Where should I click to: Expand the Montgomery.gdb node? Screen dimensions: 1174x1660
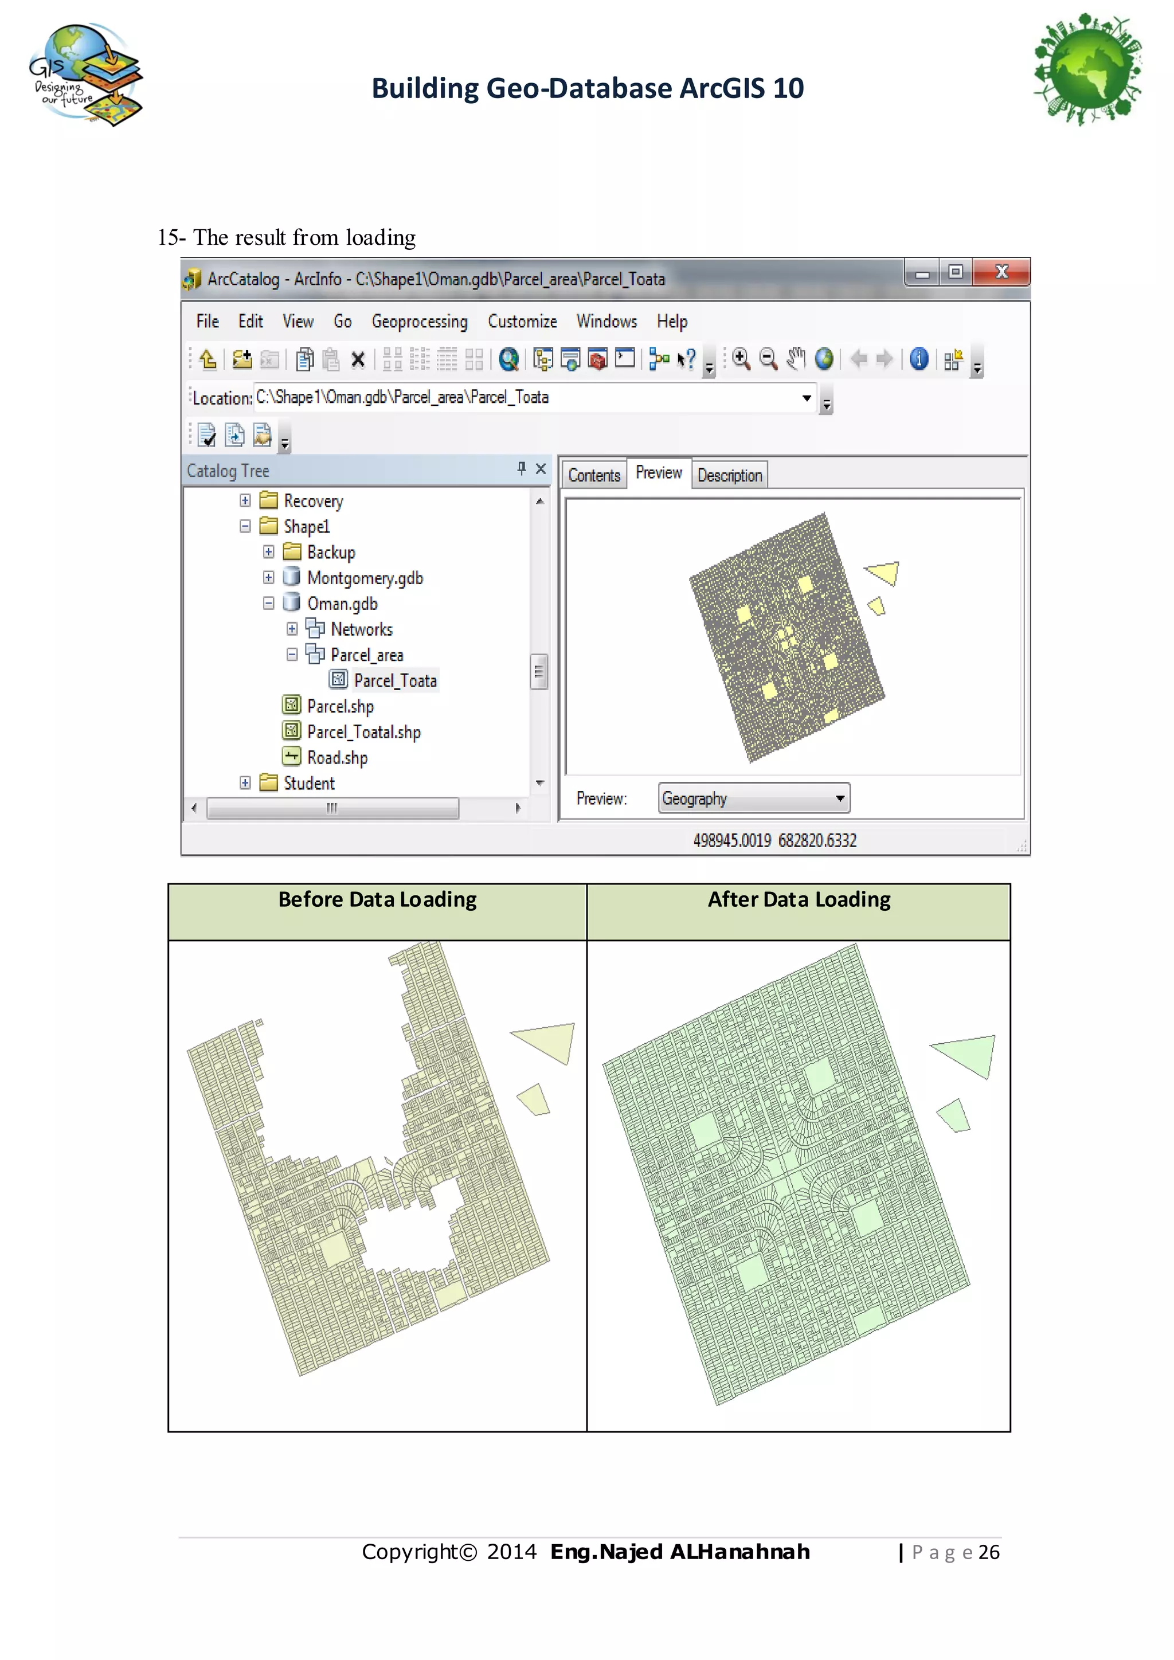tap(269, 577)
